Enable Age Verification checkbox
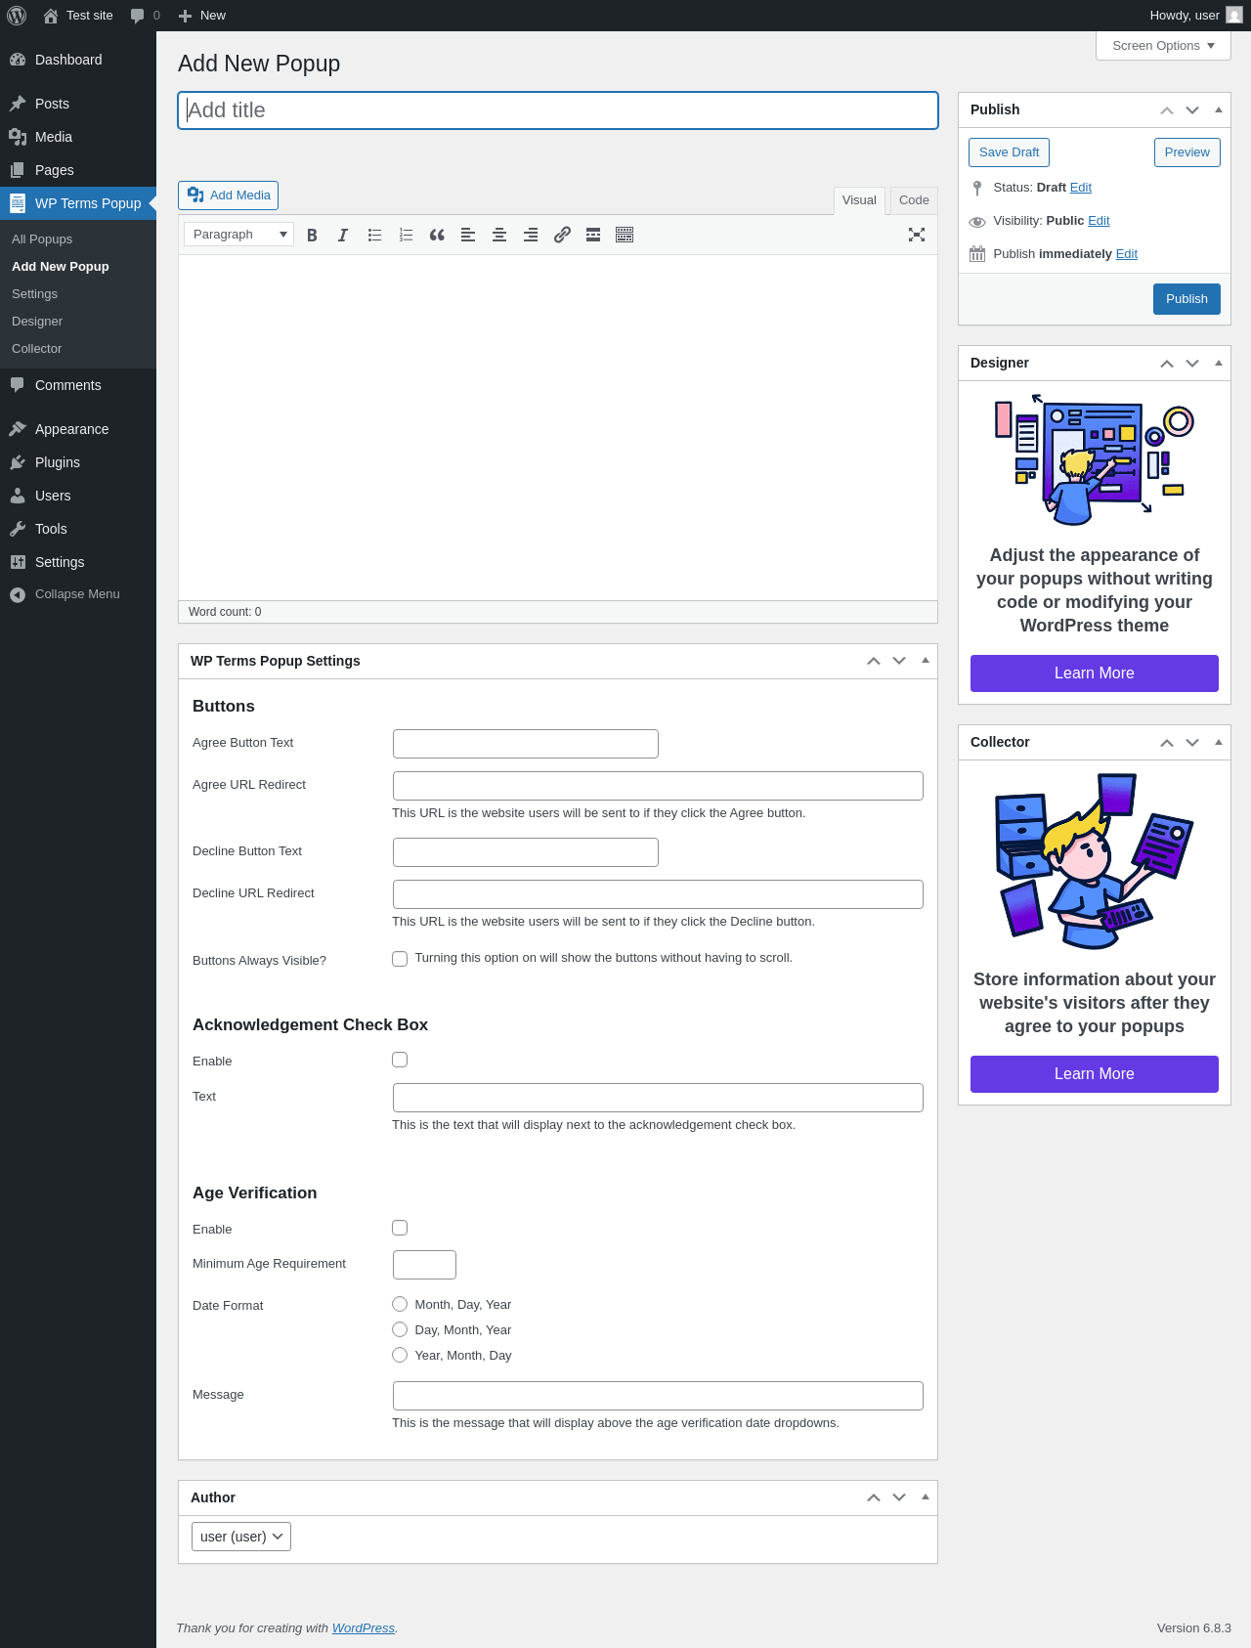This screenshot has width=1251, height=1648. click(x=400, y=1228)
